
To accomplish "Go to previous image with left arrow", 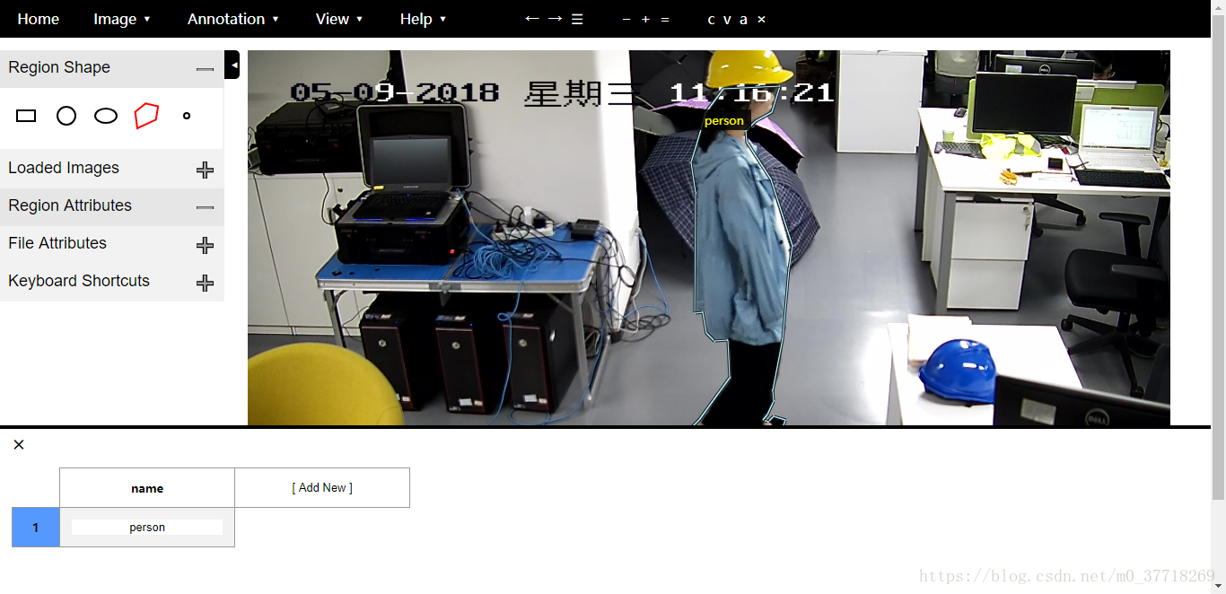I will point(532,19).
